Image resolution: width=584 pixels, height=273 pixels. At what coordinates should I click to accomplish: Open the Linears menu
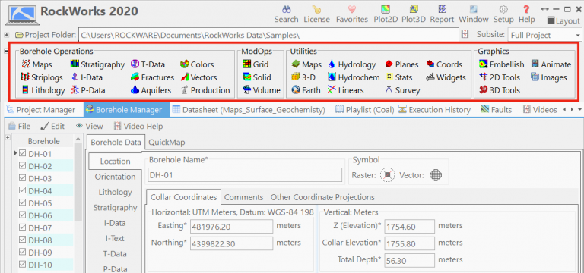tap(346, 90)
